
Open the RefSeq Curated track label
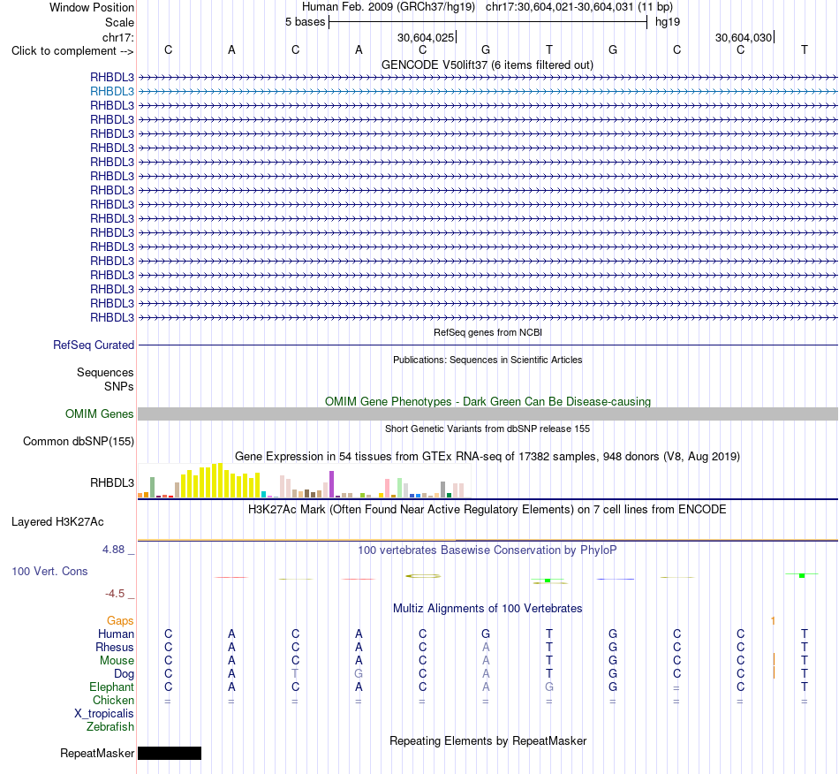93,345
